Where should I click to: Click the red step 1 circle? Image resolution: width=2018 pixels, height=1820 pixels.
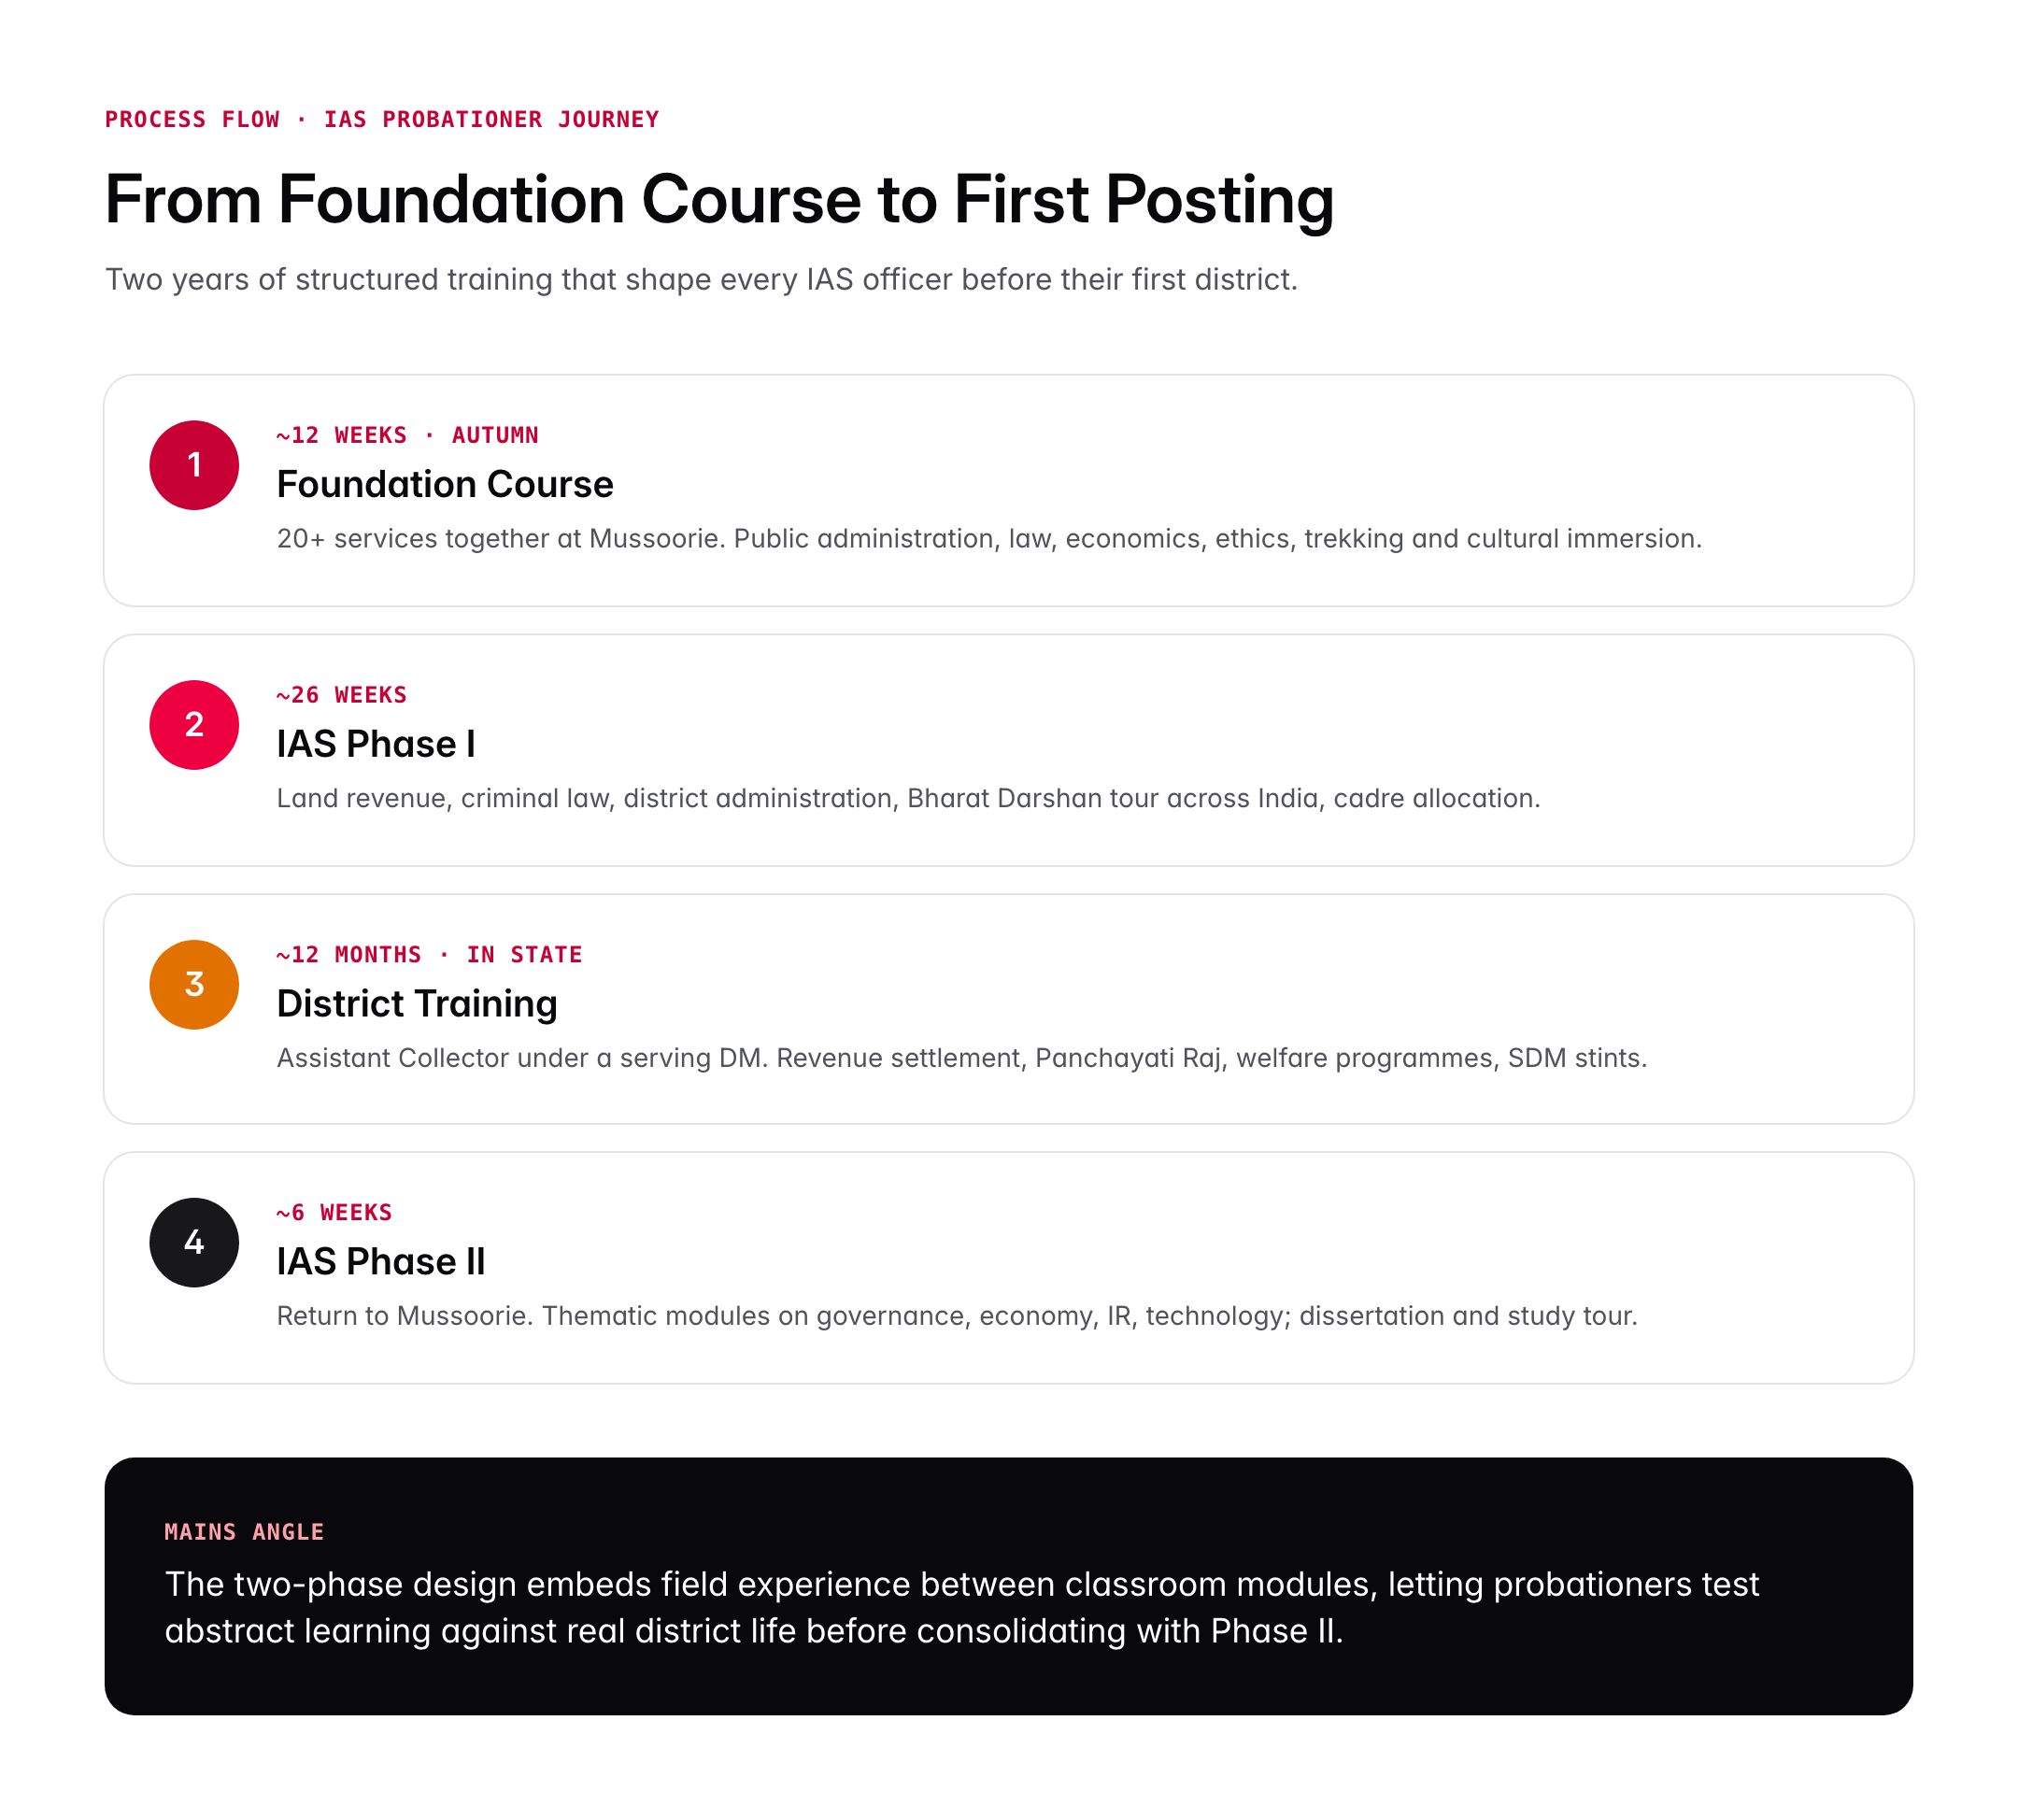tap(194, 465)
